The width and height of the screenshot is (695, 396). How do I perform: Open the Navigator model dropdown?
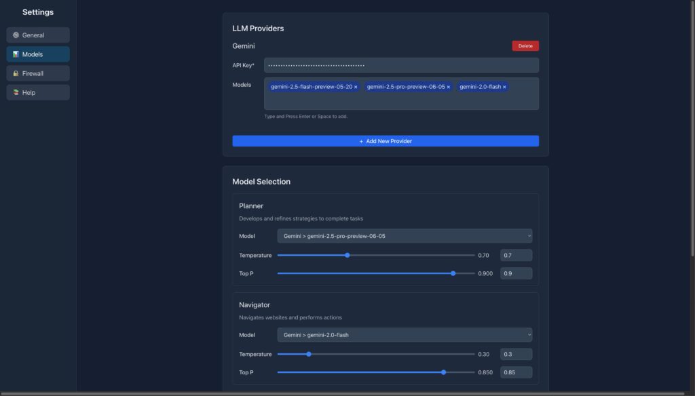[x=404, y=334]
